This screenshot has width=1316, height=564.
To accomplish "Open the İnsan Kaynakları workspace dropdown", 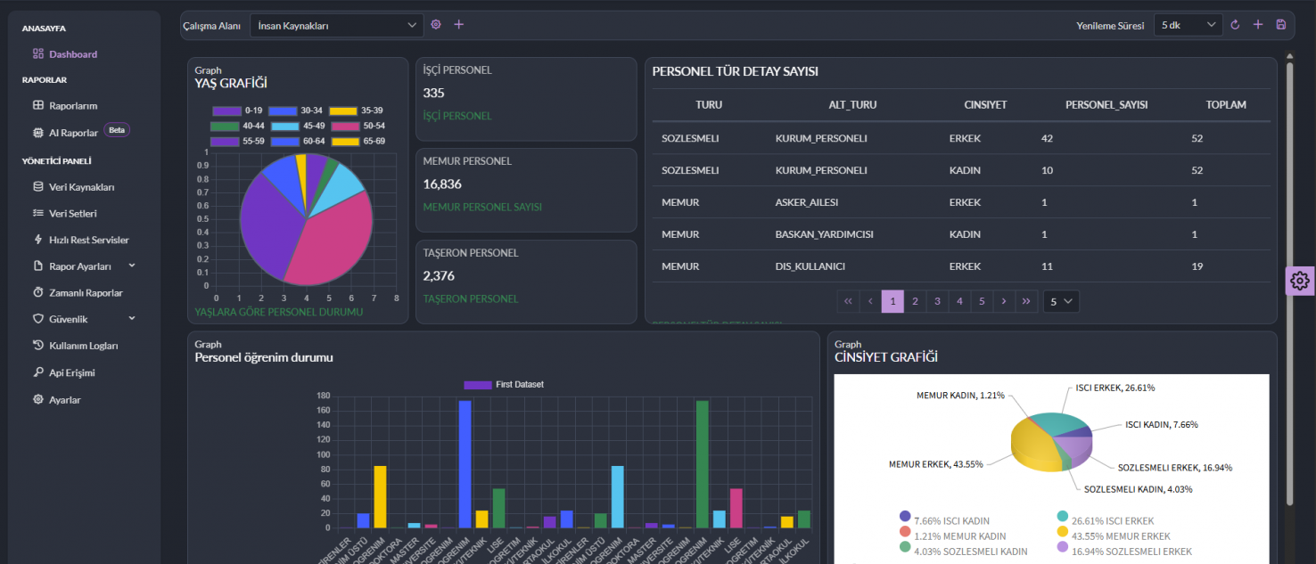I will [x=336, y=24].
